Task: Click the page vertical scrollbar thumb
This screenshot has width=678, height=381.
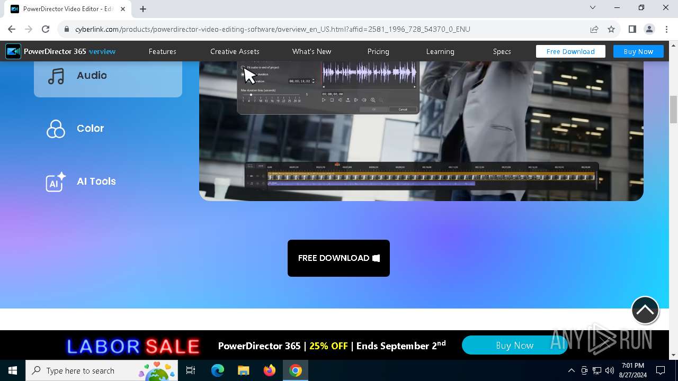Action: tap(673, 110)
